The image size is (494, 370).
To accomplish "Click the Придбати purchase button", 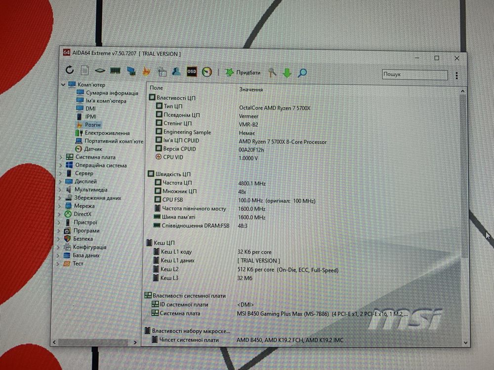I will click(x=243, y=73).
